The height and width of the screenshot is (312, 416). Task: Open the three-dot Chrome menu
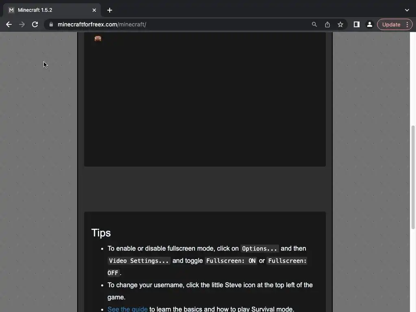click(407, 24)
